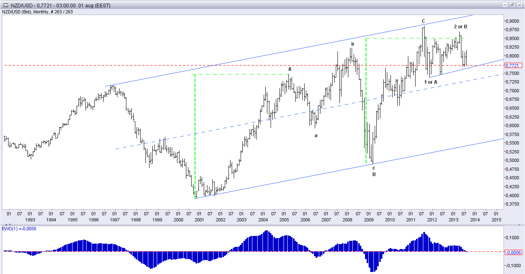525x274 pixels.
Task: Restore down the NZD/USD chart window
Action: [512, 5]
